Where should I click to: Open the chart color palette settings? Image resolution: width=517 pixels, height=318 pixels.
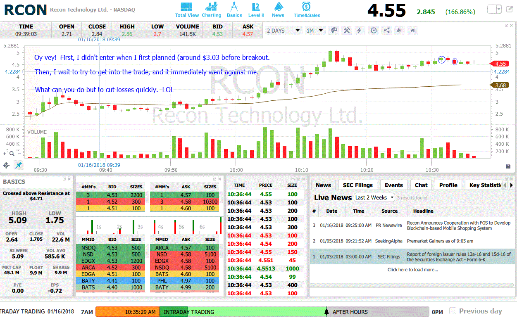pyautogui.click(x=334, y=30)
